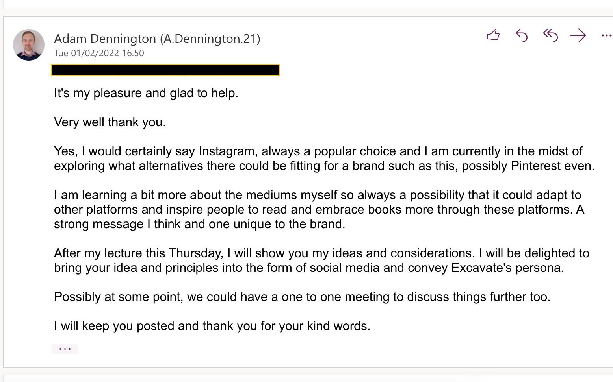This screenshot has width=613, height=382.
Task: Click the Reply all double-arrow icon
Action: [550, 35]
